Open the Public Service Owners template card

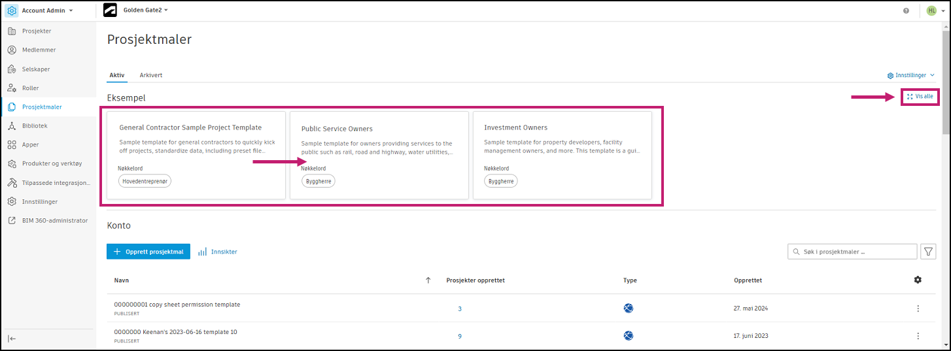[379, 155]
